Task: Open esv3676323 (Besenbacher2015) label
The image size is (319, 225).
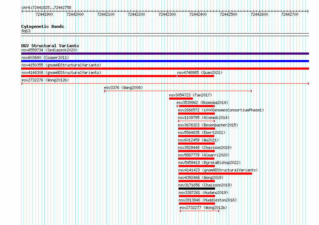Action: 208,125
